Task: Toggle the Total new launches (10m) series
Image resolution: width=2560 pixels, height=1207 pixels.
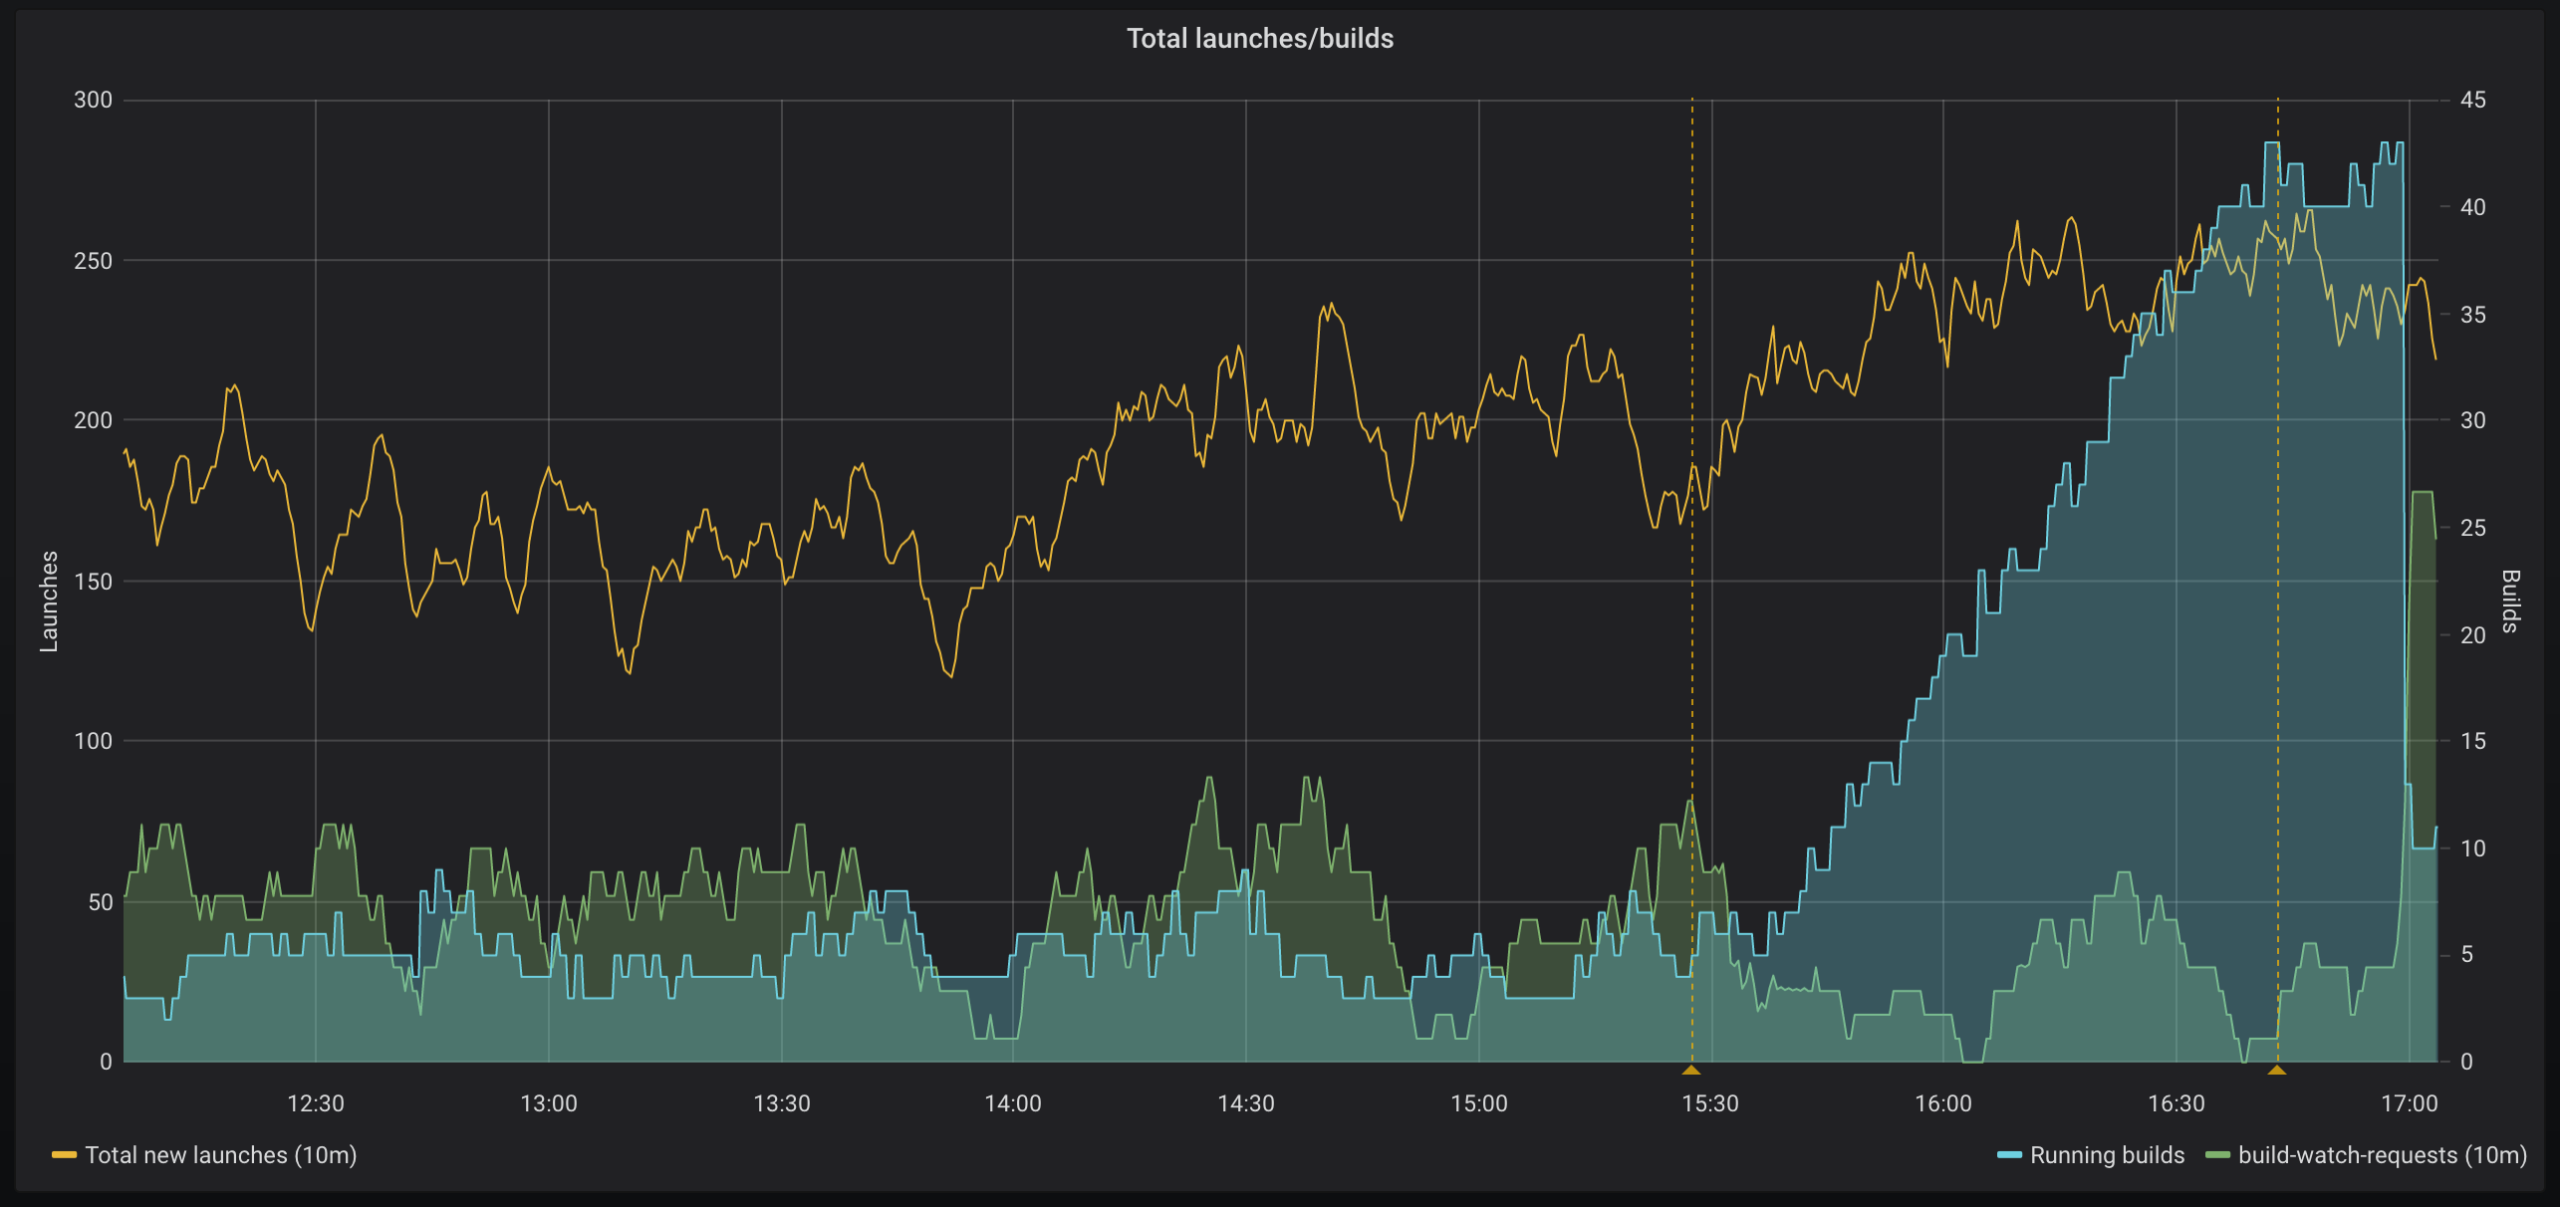Action: (220, 1155)
